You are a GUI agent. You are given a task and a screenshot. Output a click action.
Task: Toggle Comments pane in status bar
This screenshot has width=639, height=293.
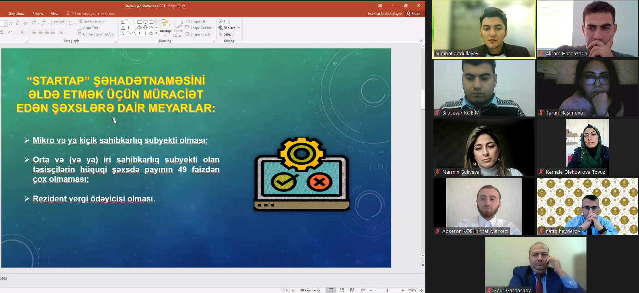point(310,290)
